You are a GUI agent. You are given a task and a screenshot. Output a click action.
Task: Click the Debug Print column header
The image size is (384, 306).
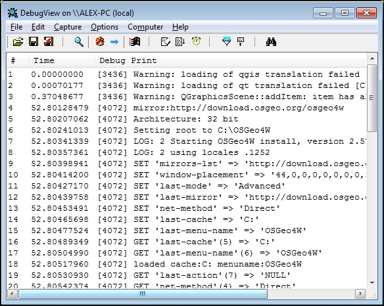(231, 60)
